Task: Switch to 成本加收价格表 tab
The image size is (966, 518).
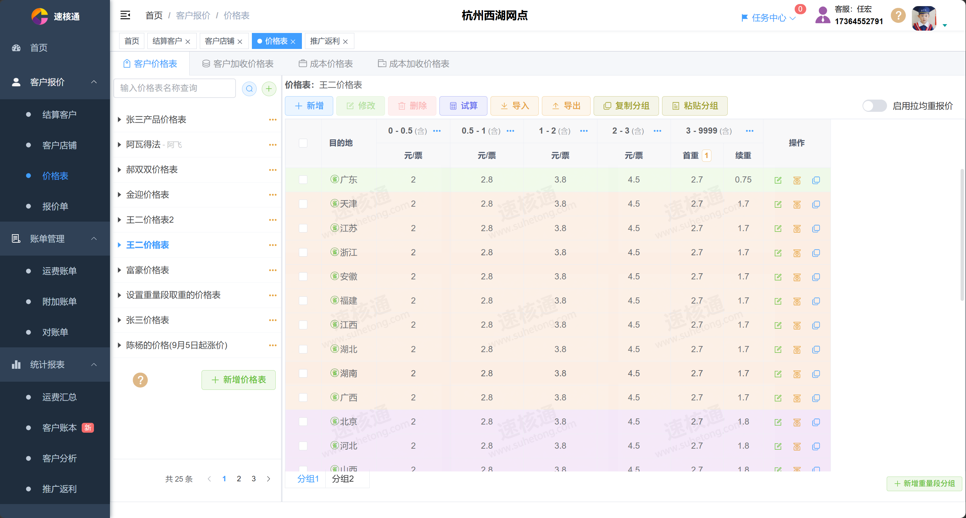Action: click(413, 64)
